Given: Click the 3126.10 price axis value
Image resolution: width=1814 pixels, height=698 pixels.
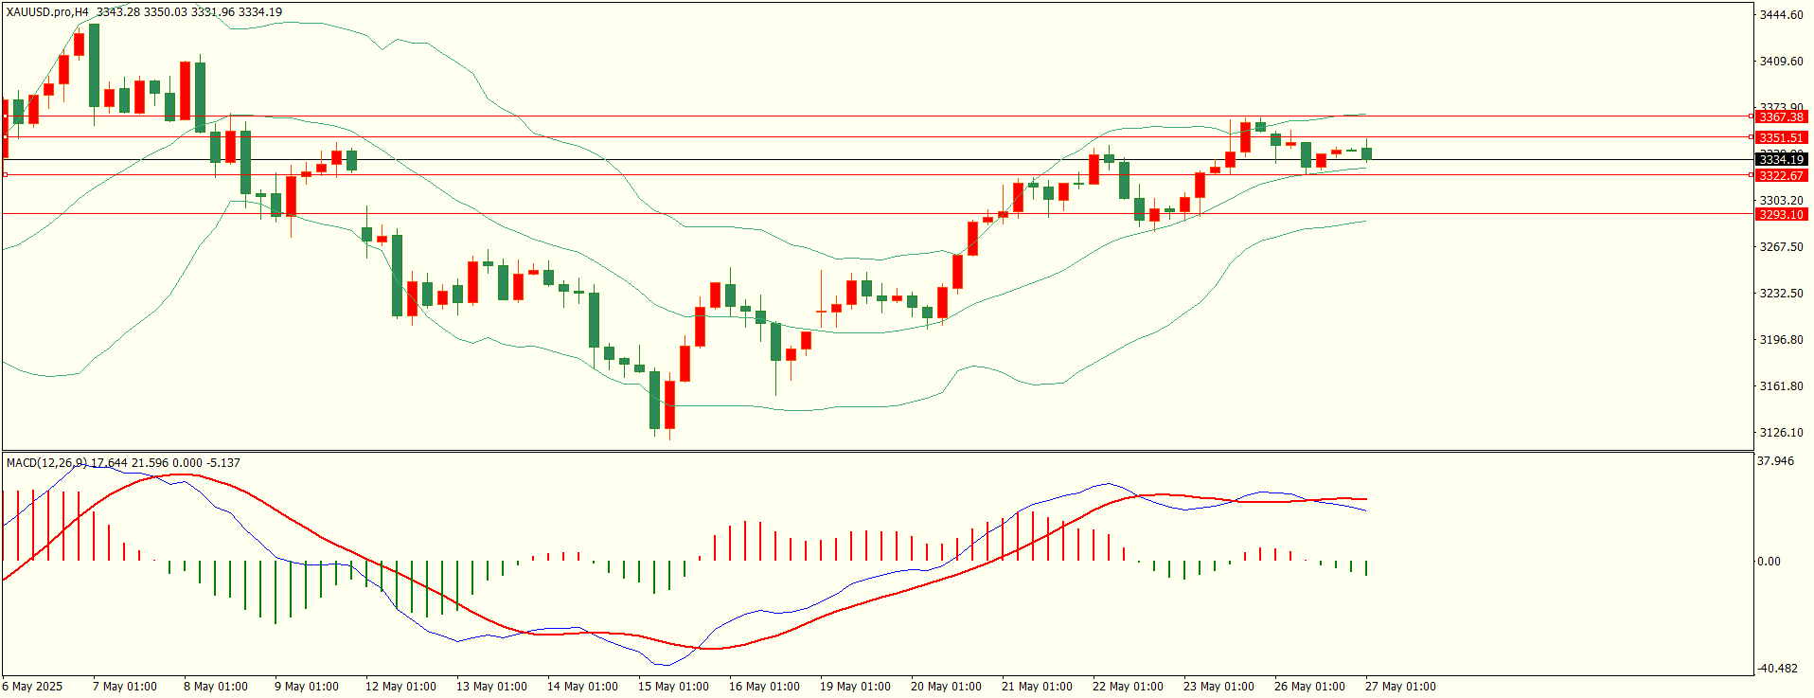Looking at the screenshot, I should tap(1781, 433).
